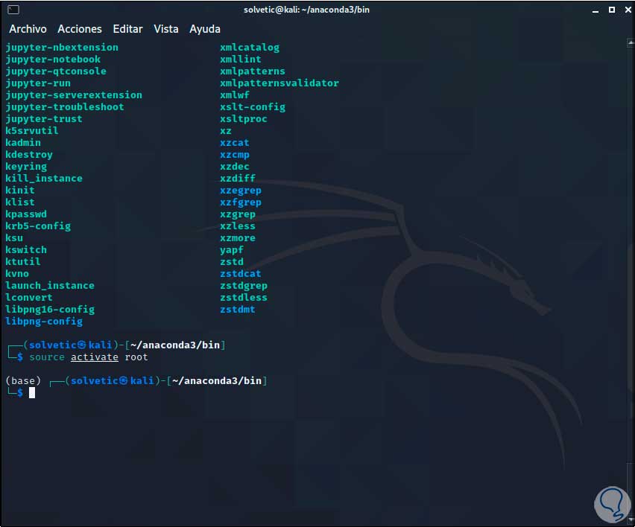The image size is (635, 527).
Task: Click the title solvetic@kali: ~/anaconda3/bin
Action: coord(306,10)
